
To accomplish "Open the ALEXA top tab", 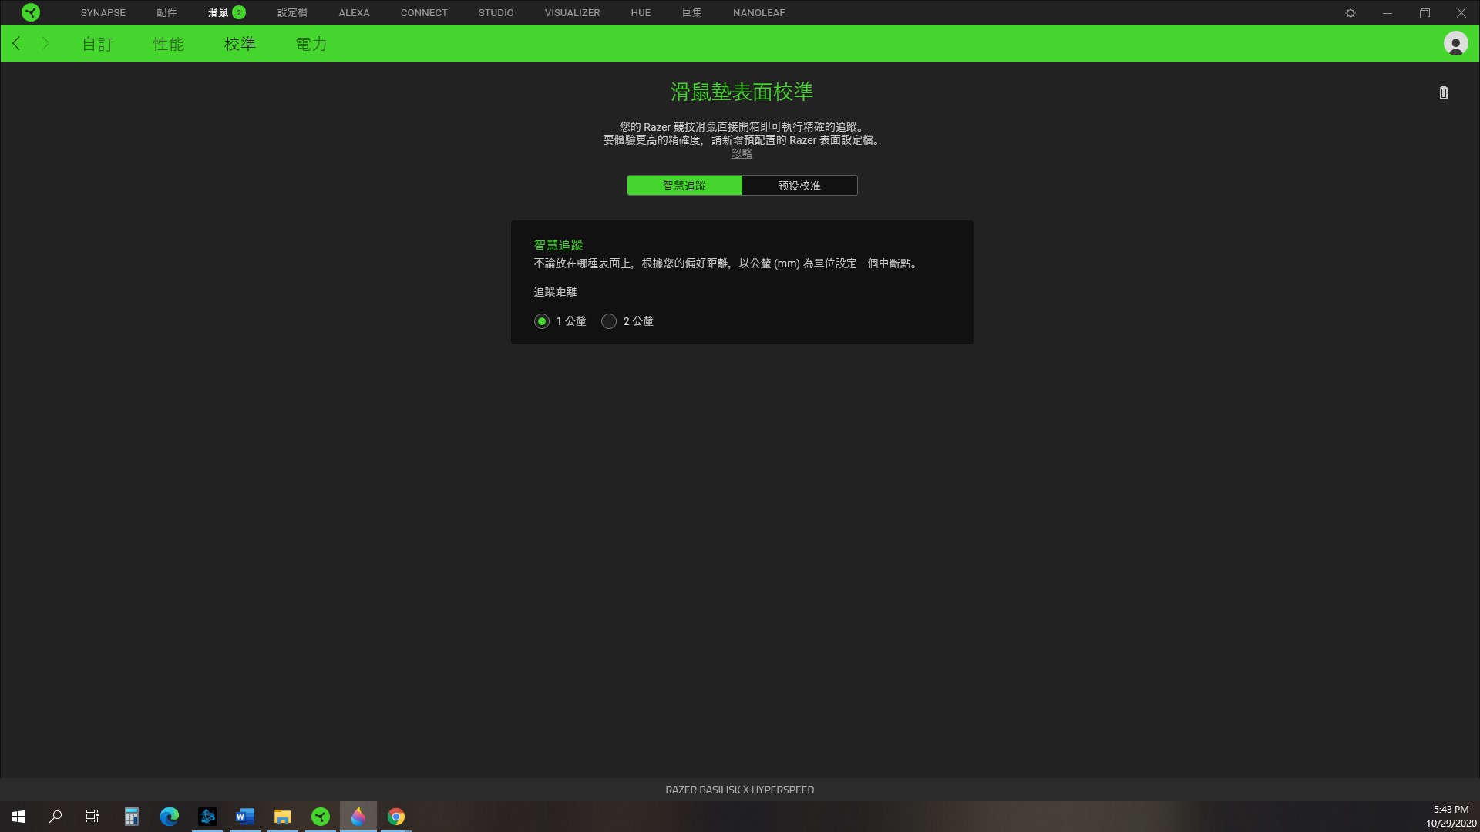I will [x=354, y=13].
